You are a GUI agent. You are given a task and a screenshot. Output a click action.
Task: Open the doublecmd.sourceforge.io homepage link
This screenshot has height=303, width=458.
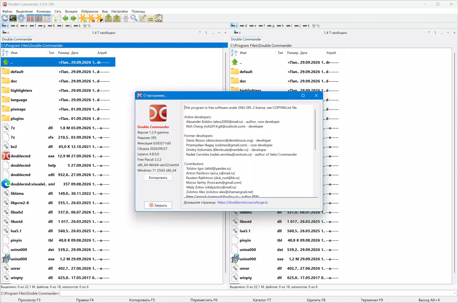click(x=243, y=202)
